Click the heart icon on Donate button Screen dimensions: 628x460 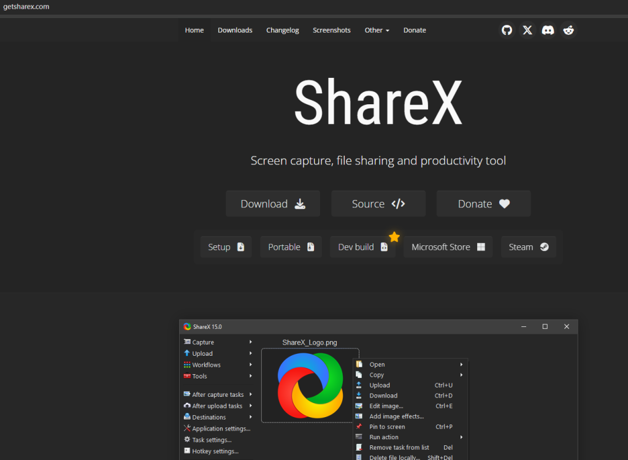click(x=504, y=204)
